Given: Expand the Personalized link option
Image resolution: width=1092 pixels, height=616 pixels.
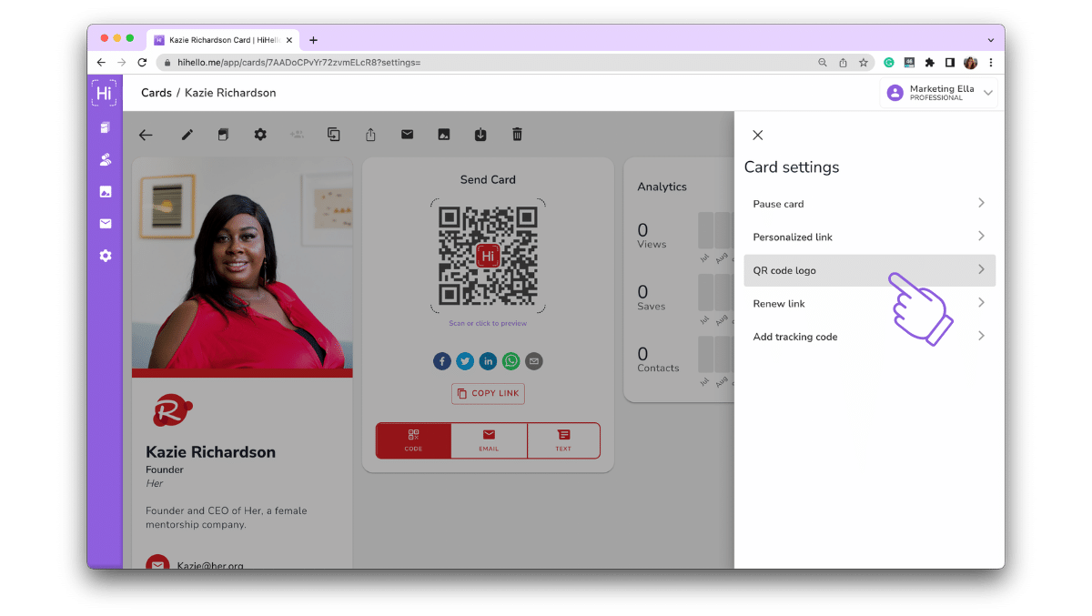Looking at the screenshot, I should click(869, 237).
